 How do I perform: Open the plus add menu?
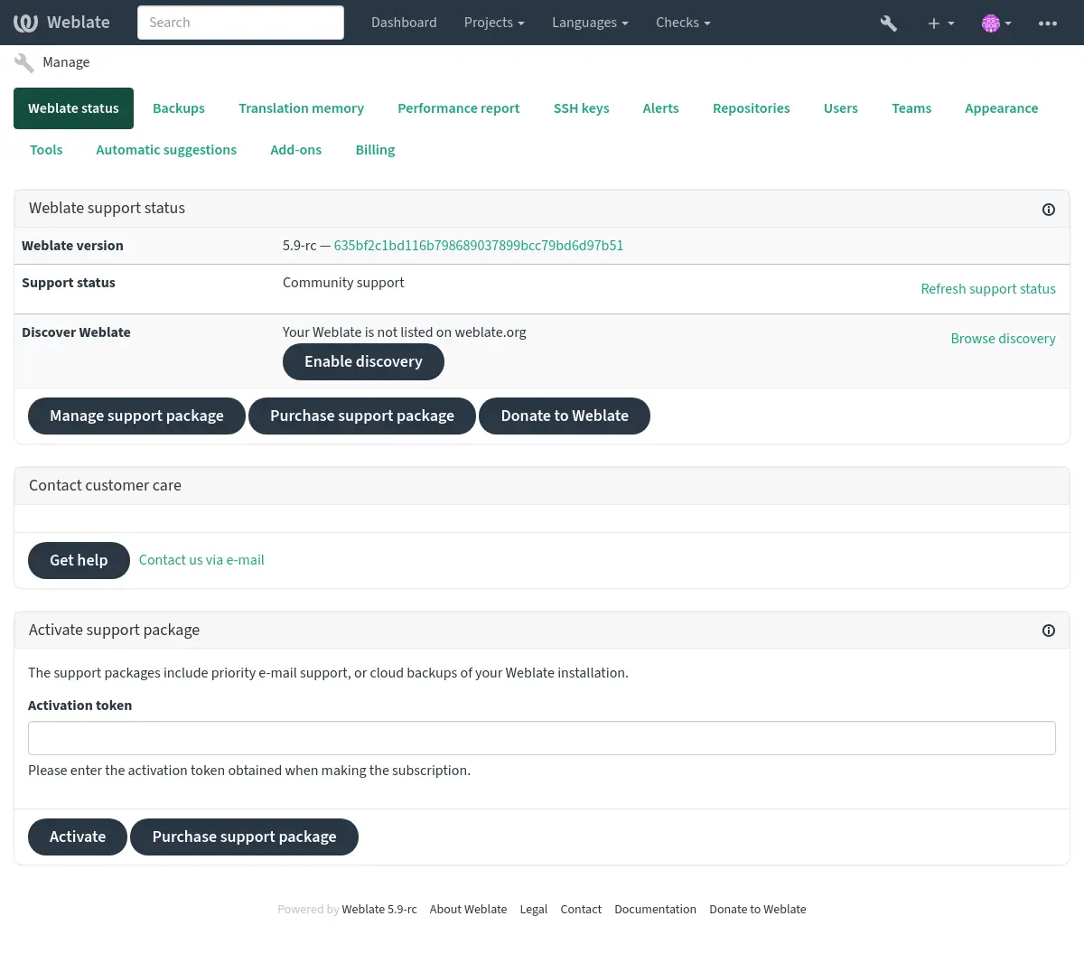[x=940, y=23]
